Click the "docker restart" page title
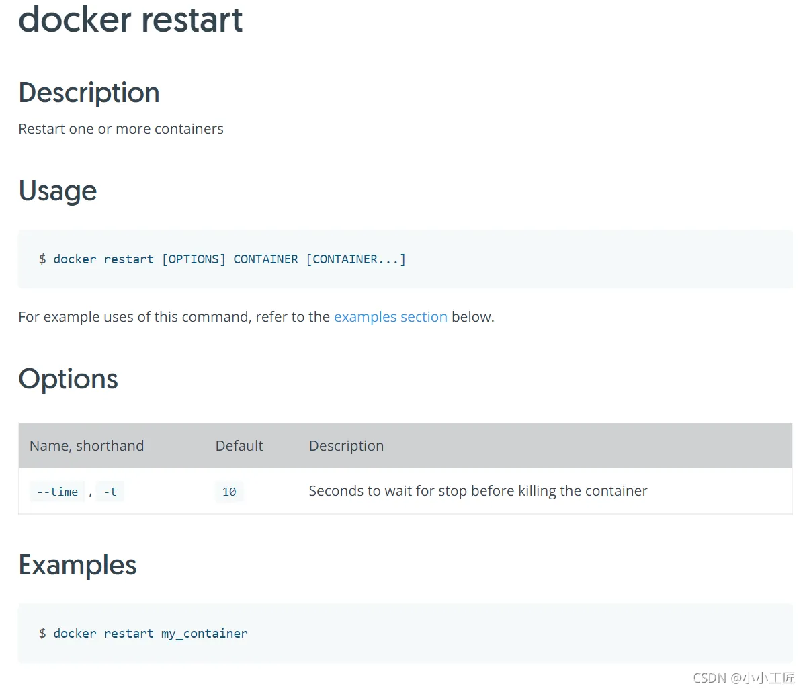 click(130, 19)
